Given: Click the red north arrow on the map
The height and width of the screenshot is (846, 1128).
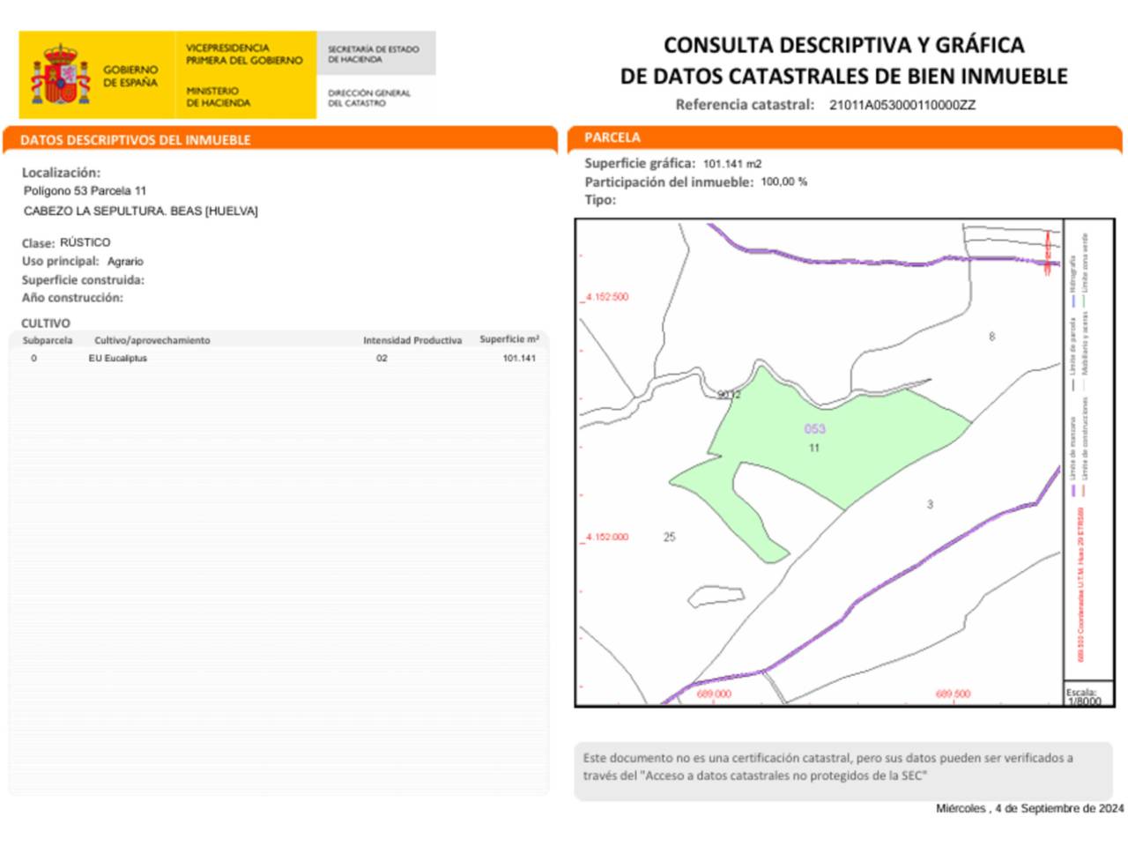Looking at the screenshot, I should click(x=1048, y=252).
